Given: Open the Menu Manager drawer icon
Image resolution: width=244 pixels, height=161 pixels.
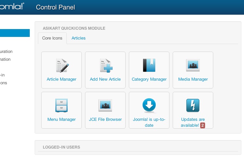Looking at the screenshot, I should click(61, 105).
